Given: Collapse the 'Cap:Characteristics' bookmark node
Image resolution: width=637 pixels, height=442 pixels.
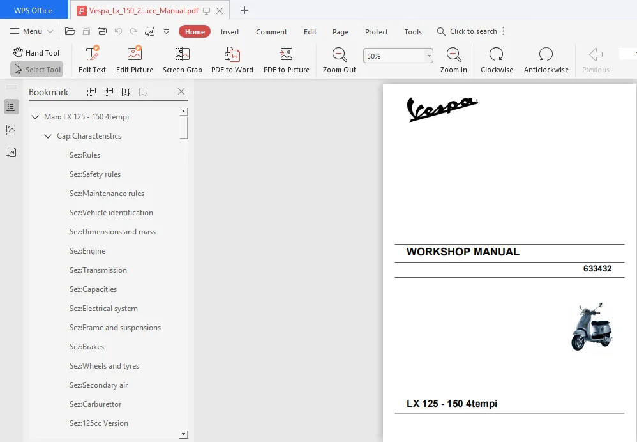Looking at the screenshot, I should pos(48,136).
